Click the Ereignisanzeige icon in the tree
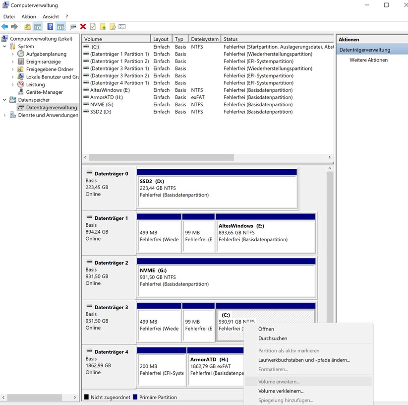This screenshot has height=405, width=408. 20,62
